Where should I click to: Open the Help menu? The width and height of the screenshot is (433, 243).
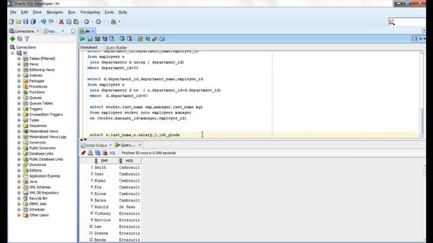coord(122,12)
